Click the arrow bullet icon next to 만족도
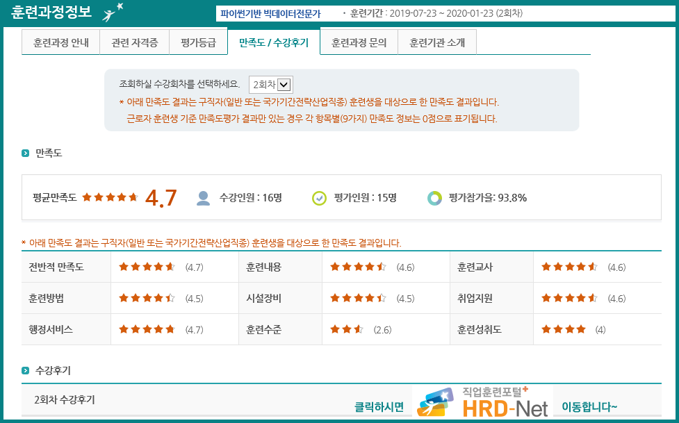Viewport: 679px width, 423px height. (26, 153)
